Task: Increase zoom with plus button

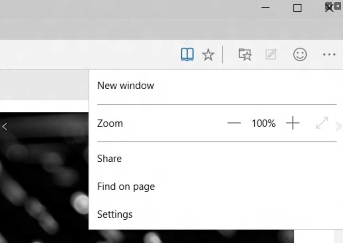Action: point(293,123)
